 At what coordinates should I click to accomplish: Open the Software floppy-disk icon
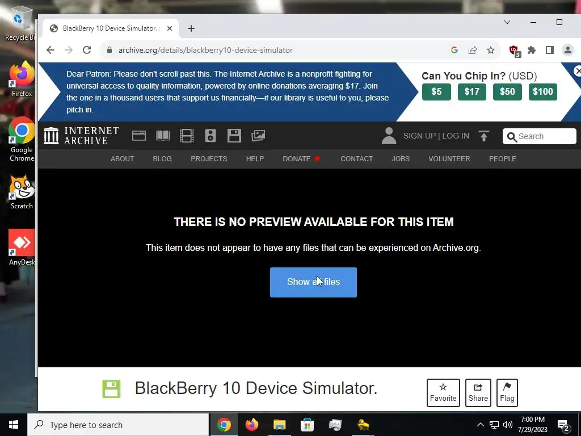pyautogui.click(x=234, y=136)
